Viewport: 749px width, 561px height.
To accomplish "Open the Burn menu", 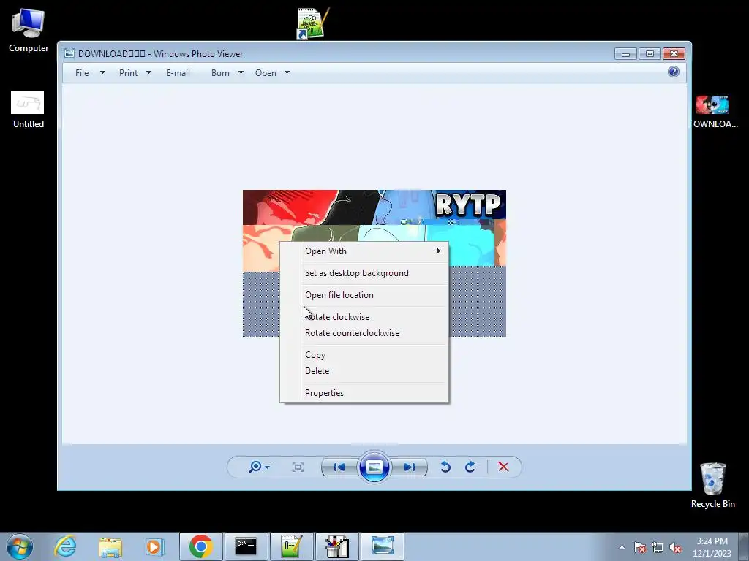I will click(x=220, y=73).
